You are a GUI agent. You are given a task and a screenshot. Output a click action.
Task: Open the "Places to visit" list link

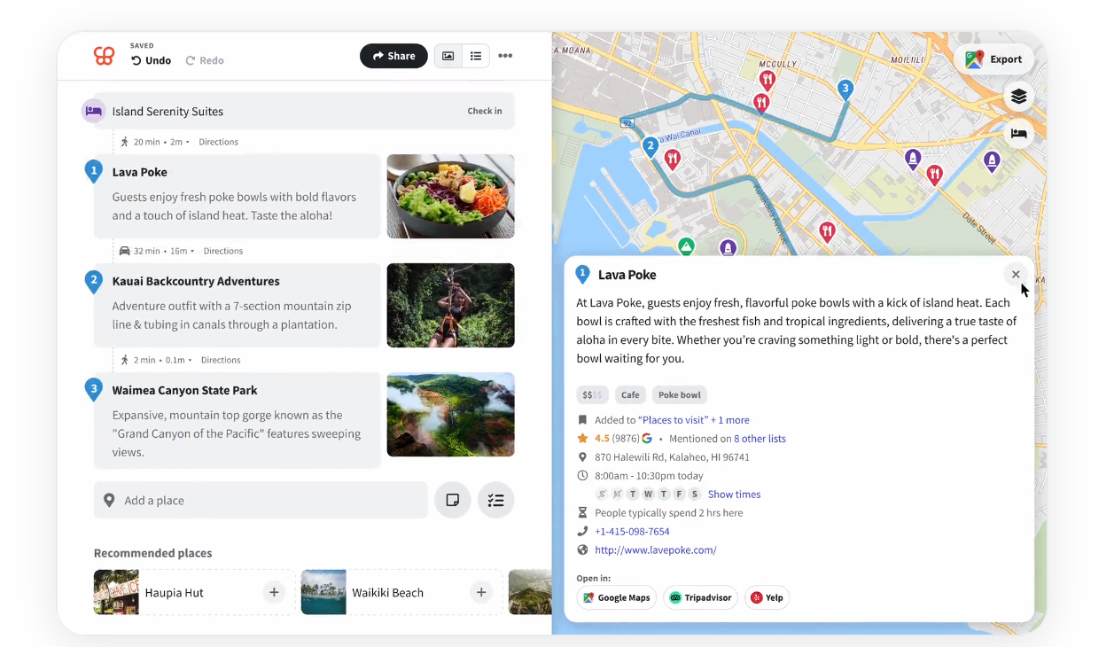674,420
